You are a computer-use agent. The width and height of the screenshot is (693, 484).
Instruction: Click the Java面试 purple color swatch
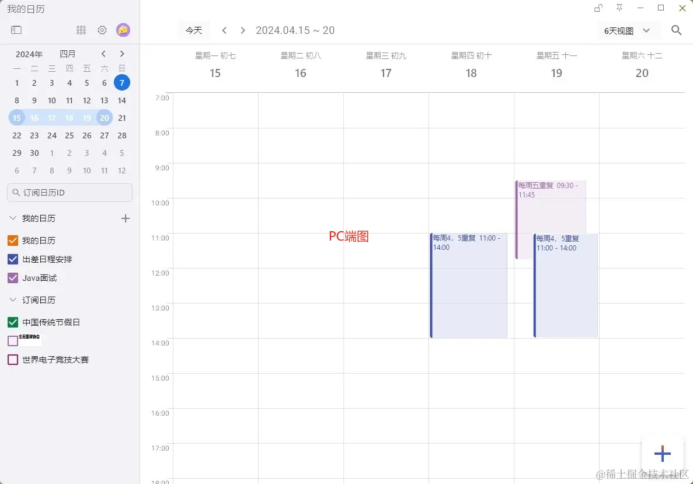coord(13,277)
